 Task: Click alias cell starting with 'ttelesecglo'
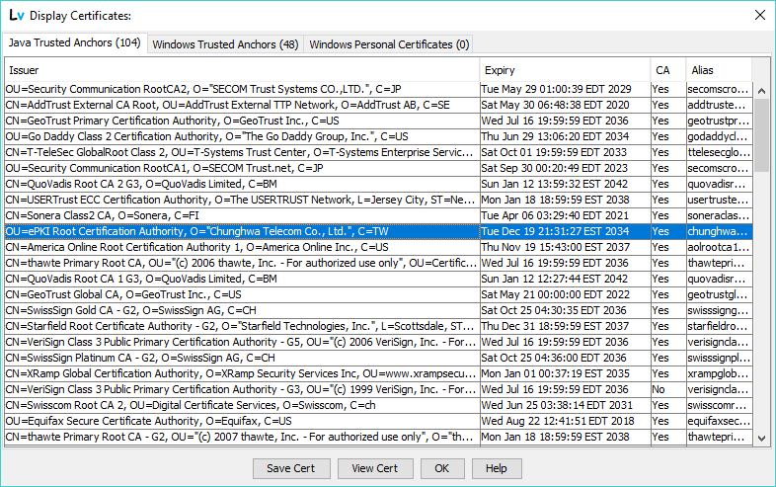coord(719,152)
